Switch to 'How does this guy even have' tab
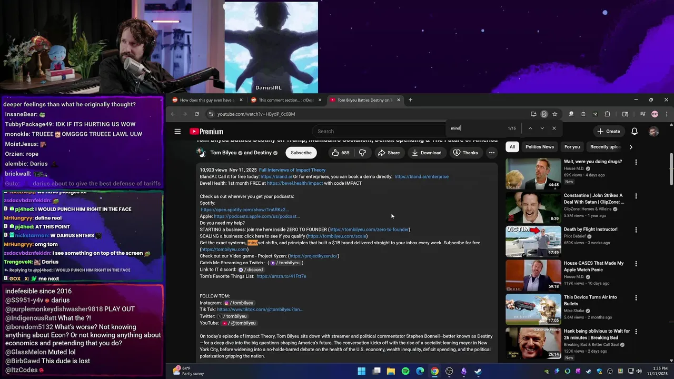Screen dimensions: 674x379 pos(207,100)
